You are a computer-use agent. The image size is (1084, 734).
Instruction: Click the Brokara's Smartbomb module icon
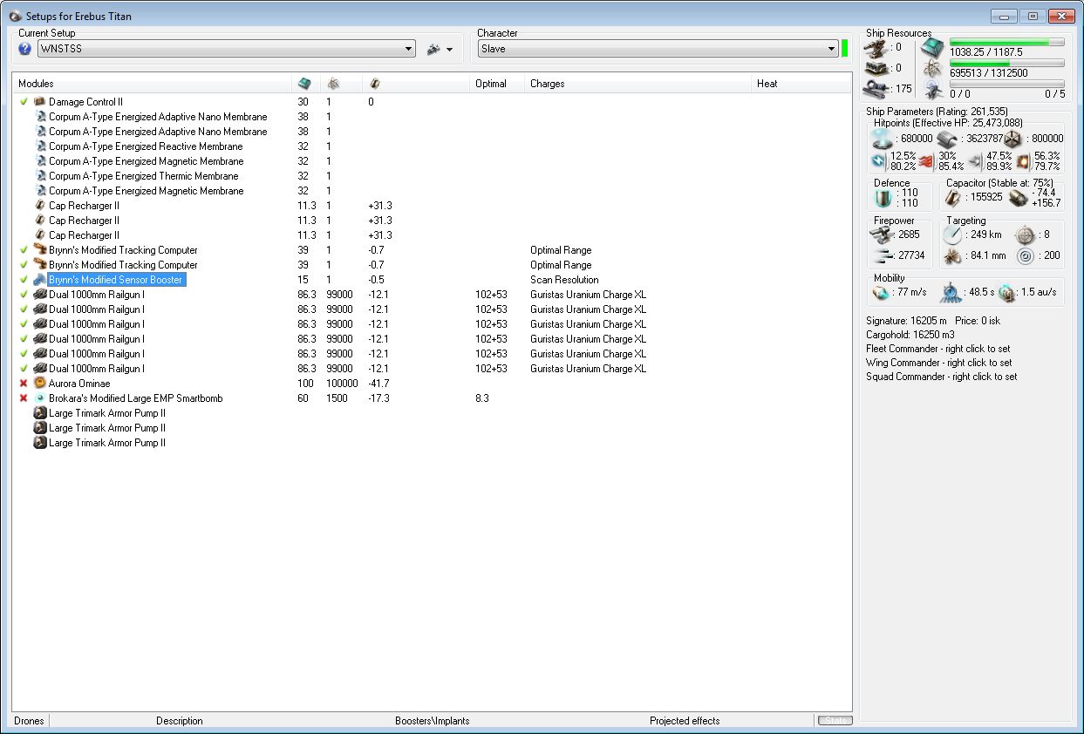[39, 398]
